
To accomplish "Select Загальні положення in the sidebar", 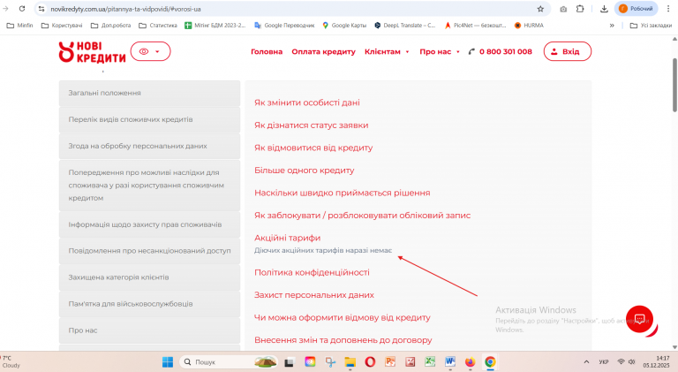I will click(149, 93).
